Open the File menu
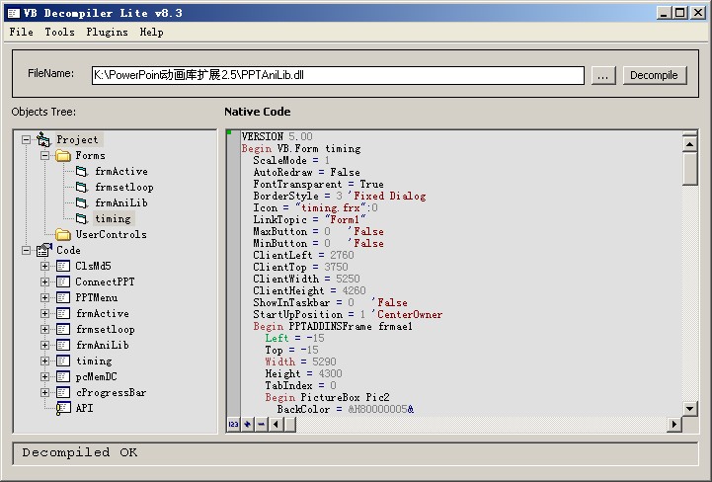The image size is (712, 482). [21, 32]
